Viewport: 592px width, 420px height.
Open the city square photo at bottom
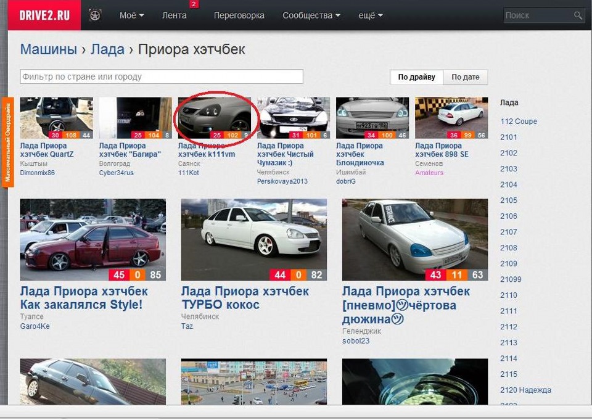pyautogui.click(x=254, y=382)
